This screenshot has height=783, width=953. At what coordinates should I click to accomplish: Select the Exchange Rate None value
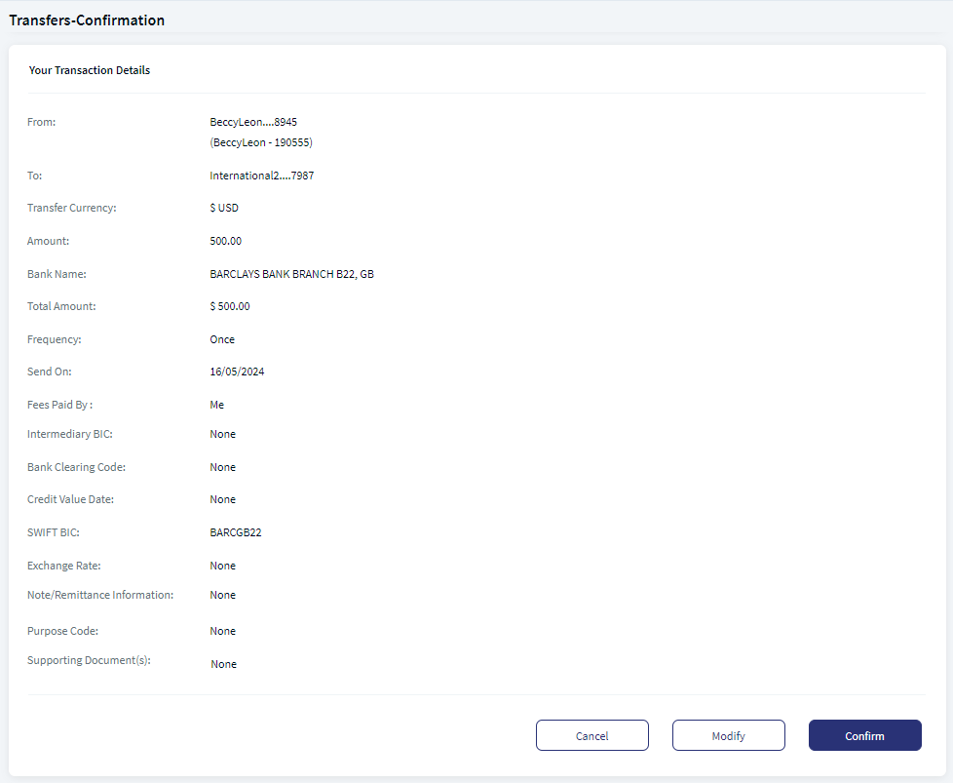click(222, 566)
